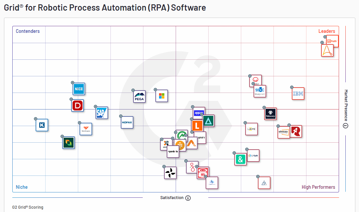Select the orange dotted circle logo

click(180, 145)
